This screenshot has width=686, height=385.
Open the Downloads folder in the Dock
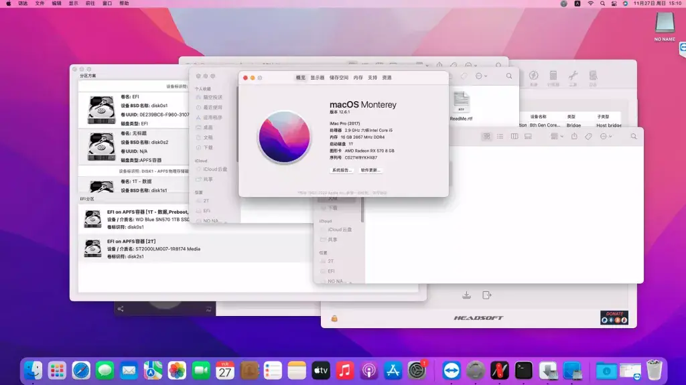(x=606, y=370)
